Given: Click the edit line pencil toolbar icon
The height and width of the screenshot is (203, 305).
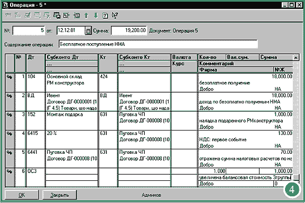Looking at the screenshot, I should 28,15.
